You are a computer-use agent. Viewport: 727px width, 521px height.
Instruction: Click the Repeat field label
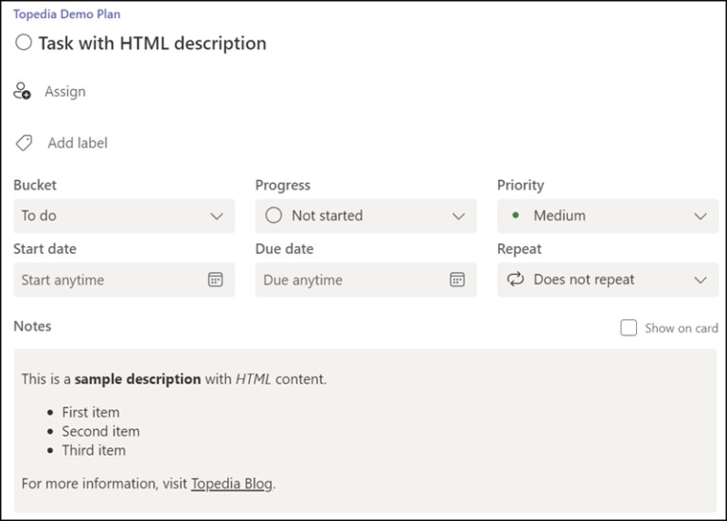coord(520,249)
